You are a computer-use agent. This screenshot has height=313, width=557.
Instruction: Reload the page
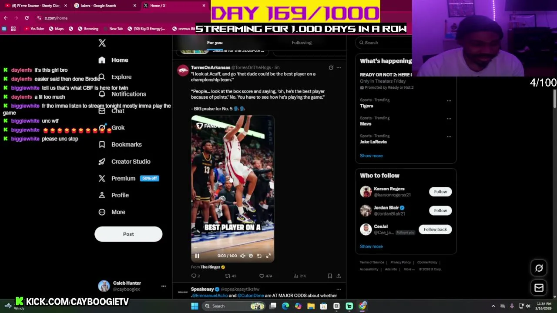27,18
